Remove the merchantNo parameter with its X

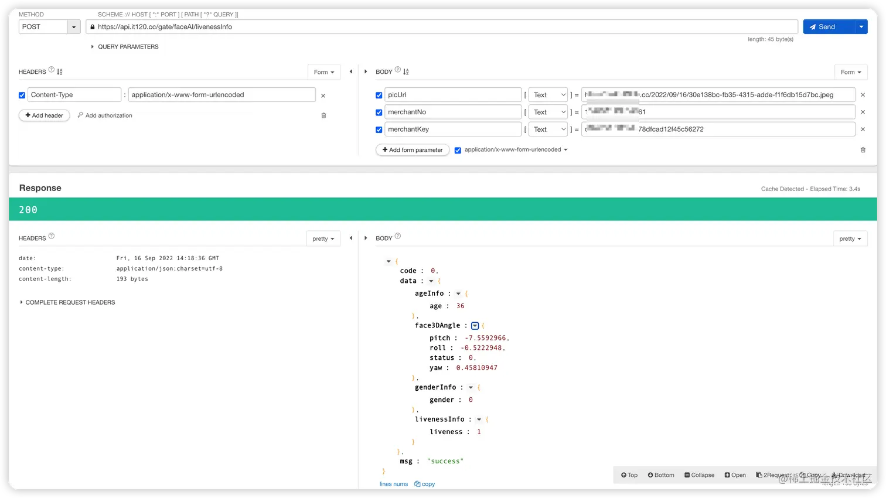point(863,112)
